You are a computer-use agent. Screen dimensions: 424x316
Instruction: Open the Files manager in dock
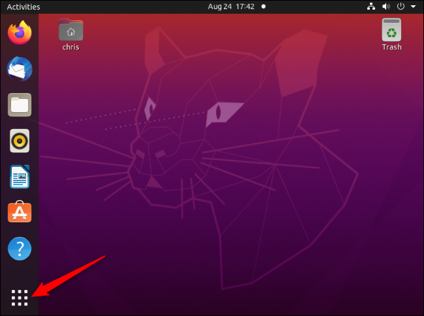coord(20,105)
